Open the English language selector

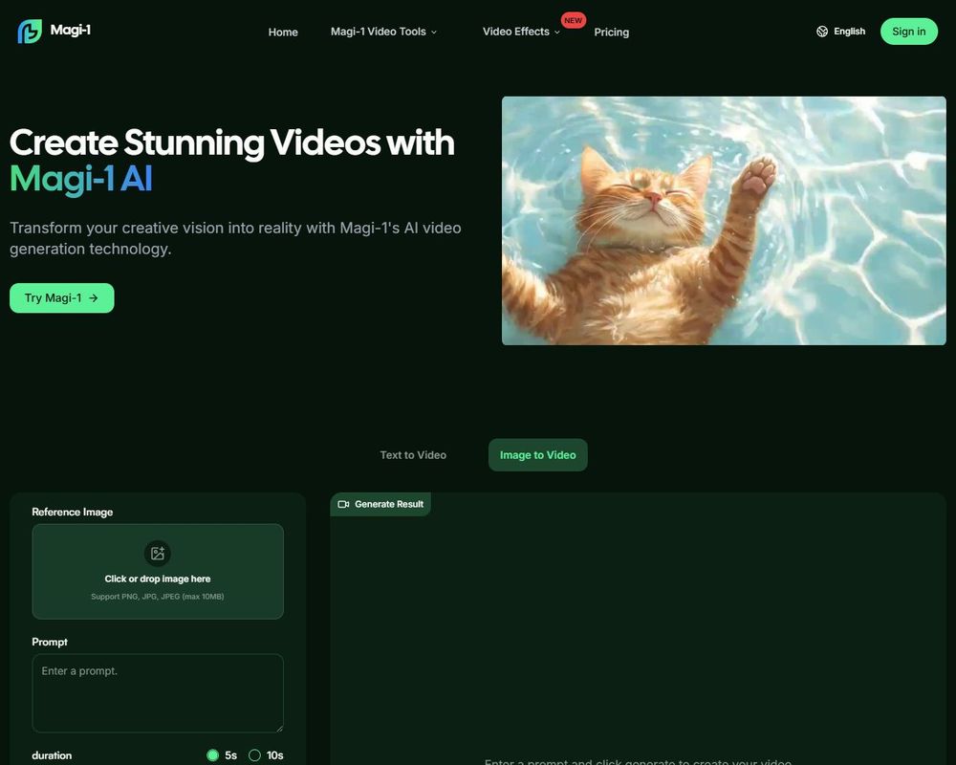[x=840, y=31]
